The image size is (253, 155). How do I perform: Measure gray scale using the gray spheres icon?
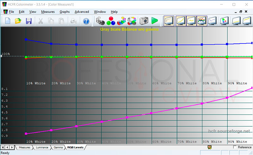pyautogui.click(x=100, y=21)
